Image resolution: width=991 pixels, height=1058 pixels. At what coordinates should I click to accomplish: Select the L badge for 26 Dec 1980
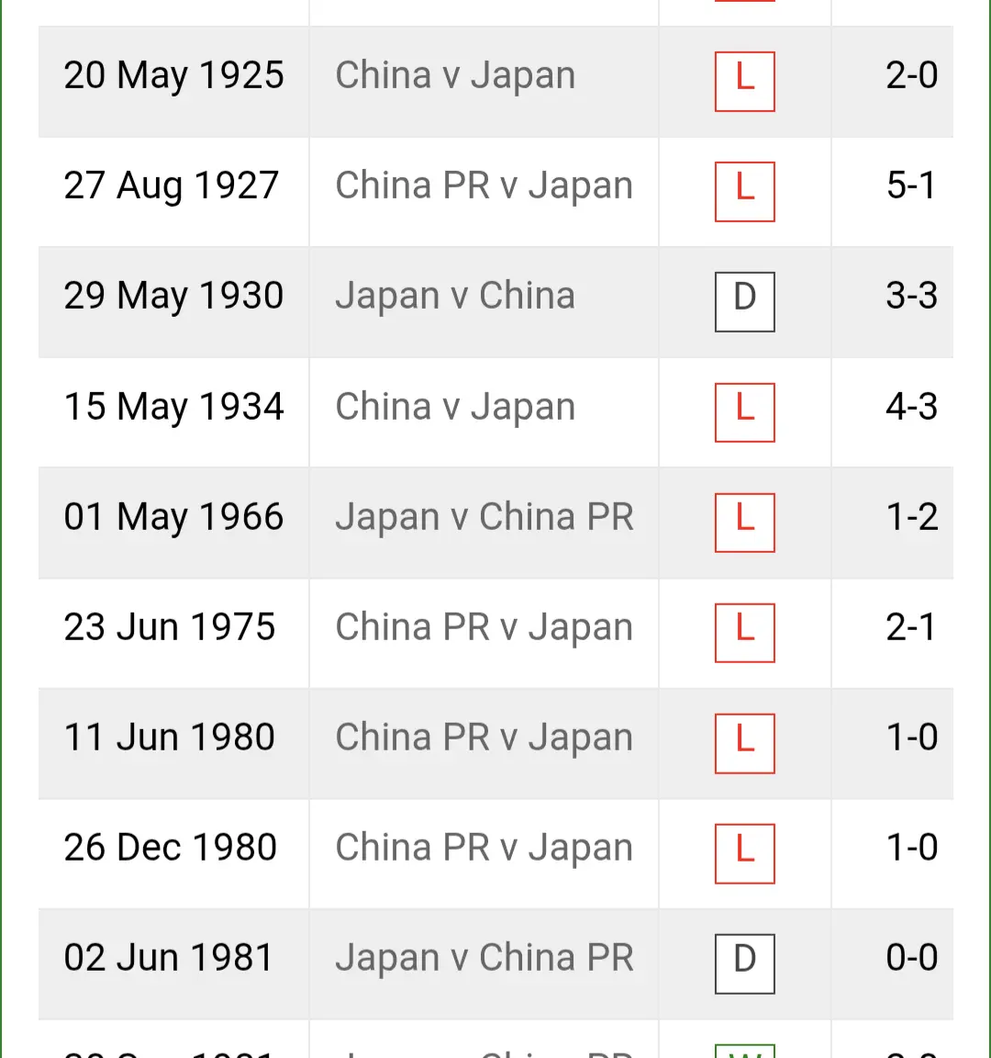(x=744, y=853)
